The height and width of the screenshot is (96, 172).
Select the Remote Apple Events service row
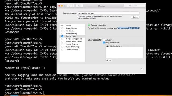click(x=72, y=42)
